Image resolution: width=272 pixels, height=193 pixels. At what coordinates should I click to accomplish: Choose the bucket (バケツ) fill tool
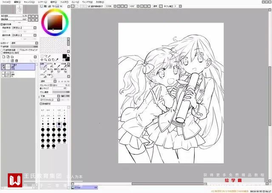coord(43,76)
